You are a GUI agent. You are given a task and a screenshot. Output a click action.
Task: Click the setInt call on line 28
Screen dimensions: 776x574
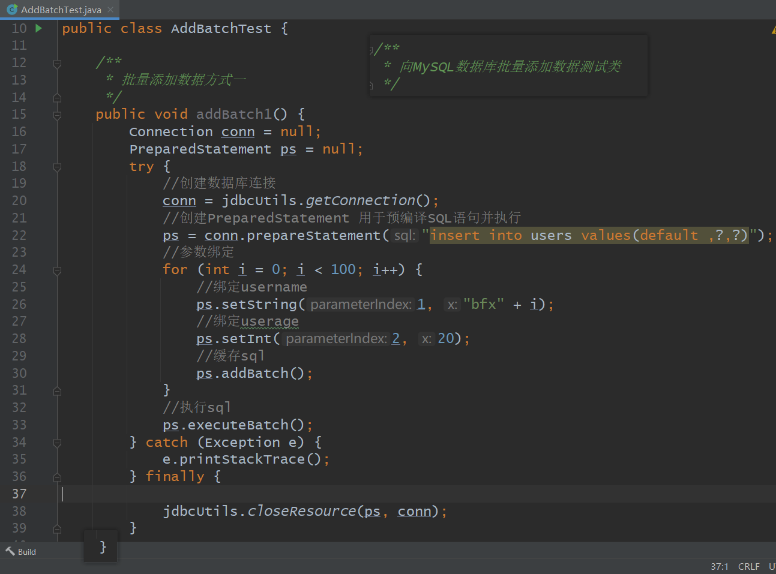click(247, 339)
